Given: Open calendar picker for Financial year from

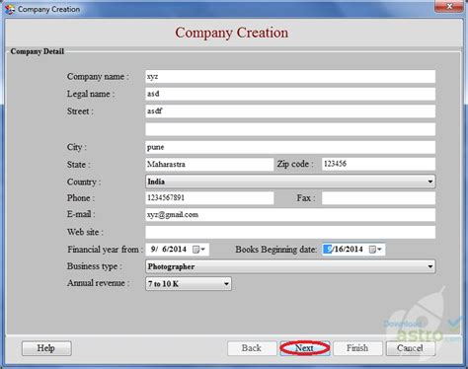Looking at the screenshot, I should tap(198, 250).
